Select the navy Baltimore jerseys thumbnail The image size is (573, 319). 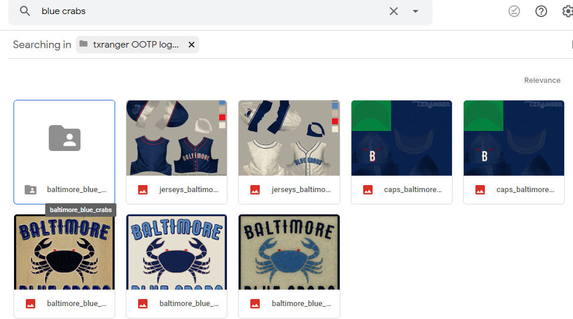click(x=176, y=138)
